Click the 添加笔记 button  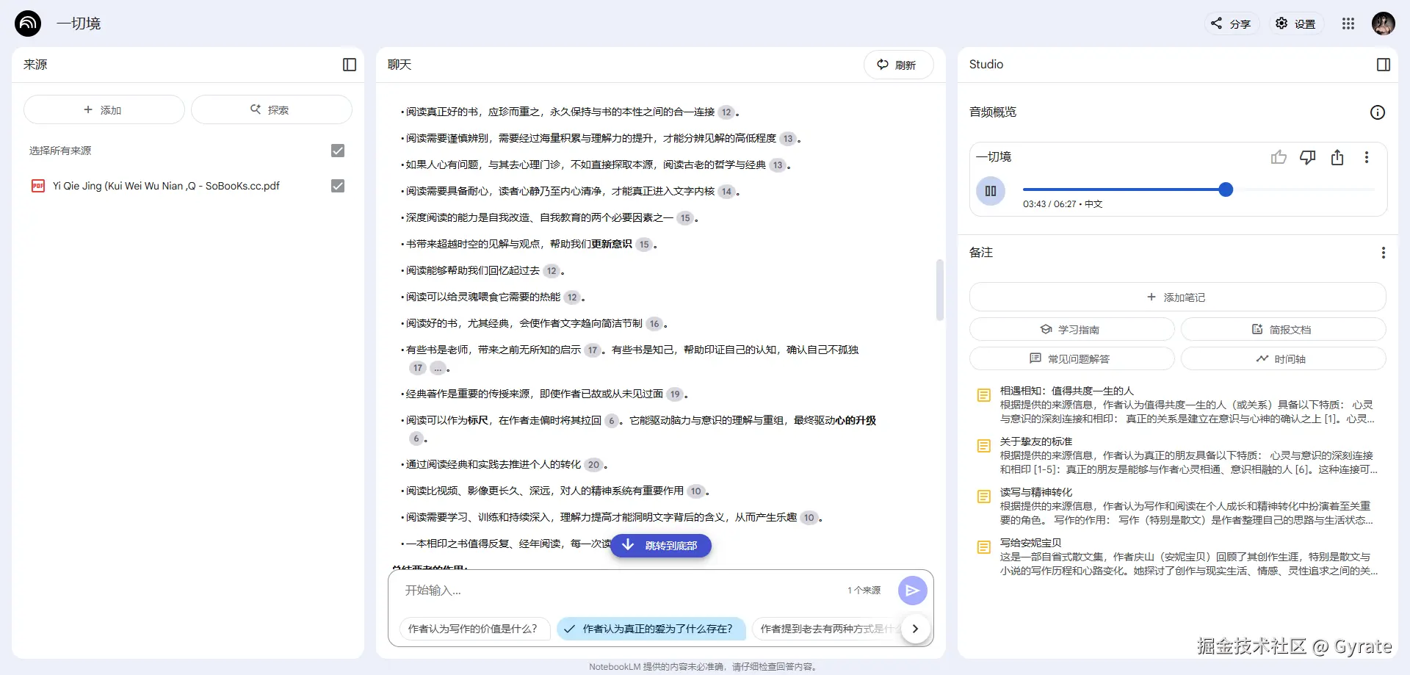1178,297
